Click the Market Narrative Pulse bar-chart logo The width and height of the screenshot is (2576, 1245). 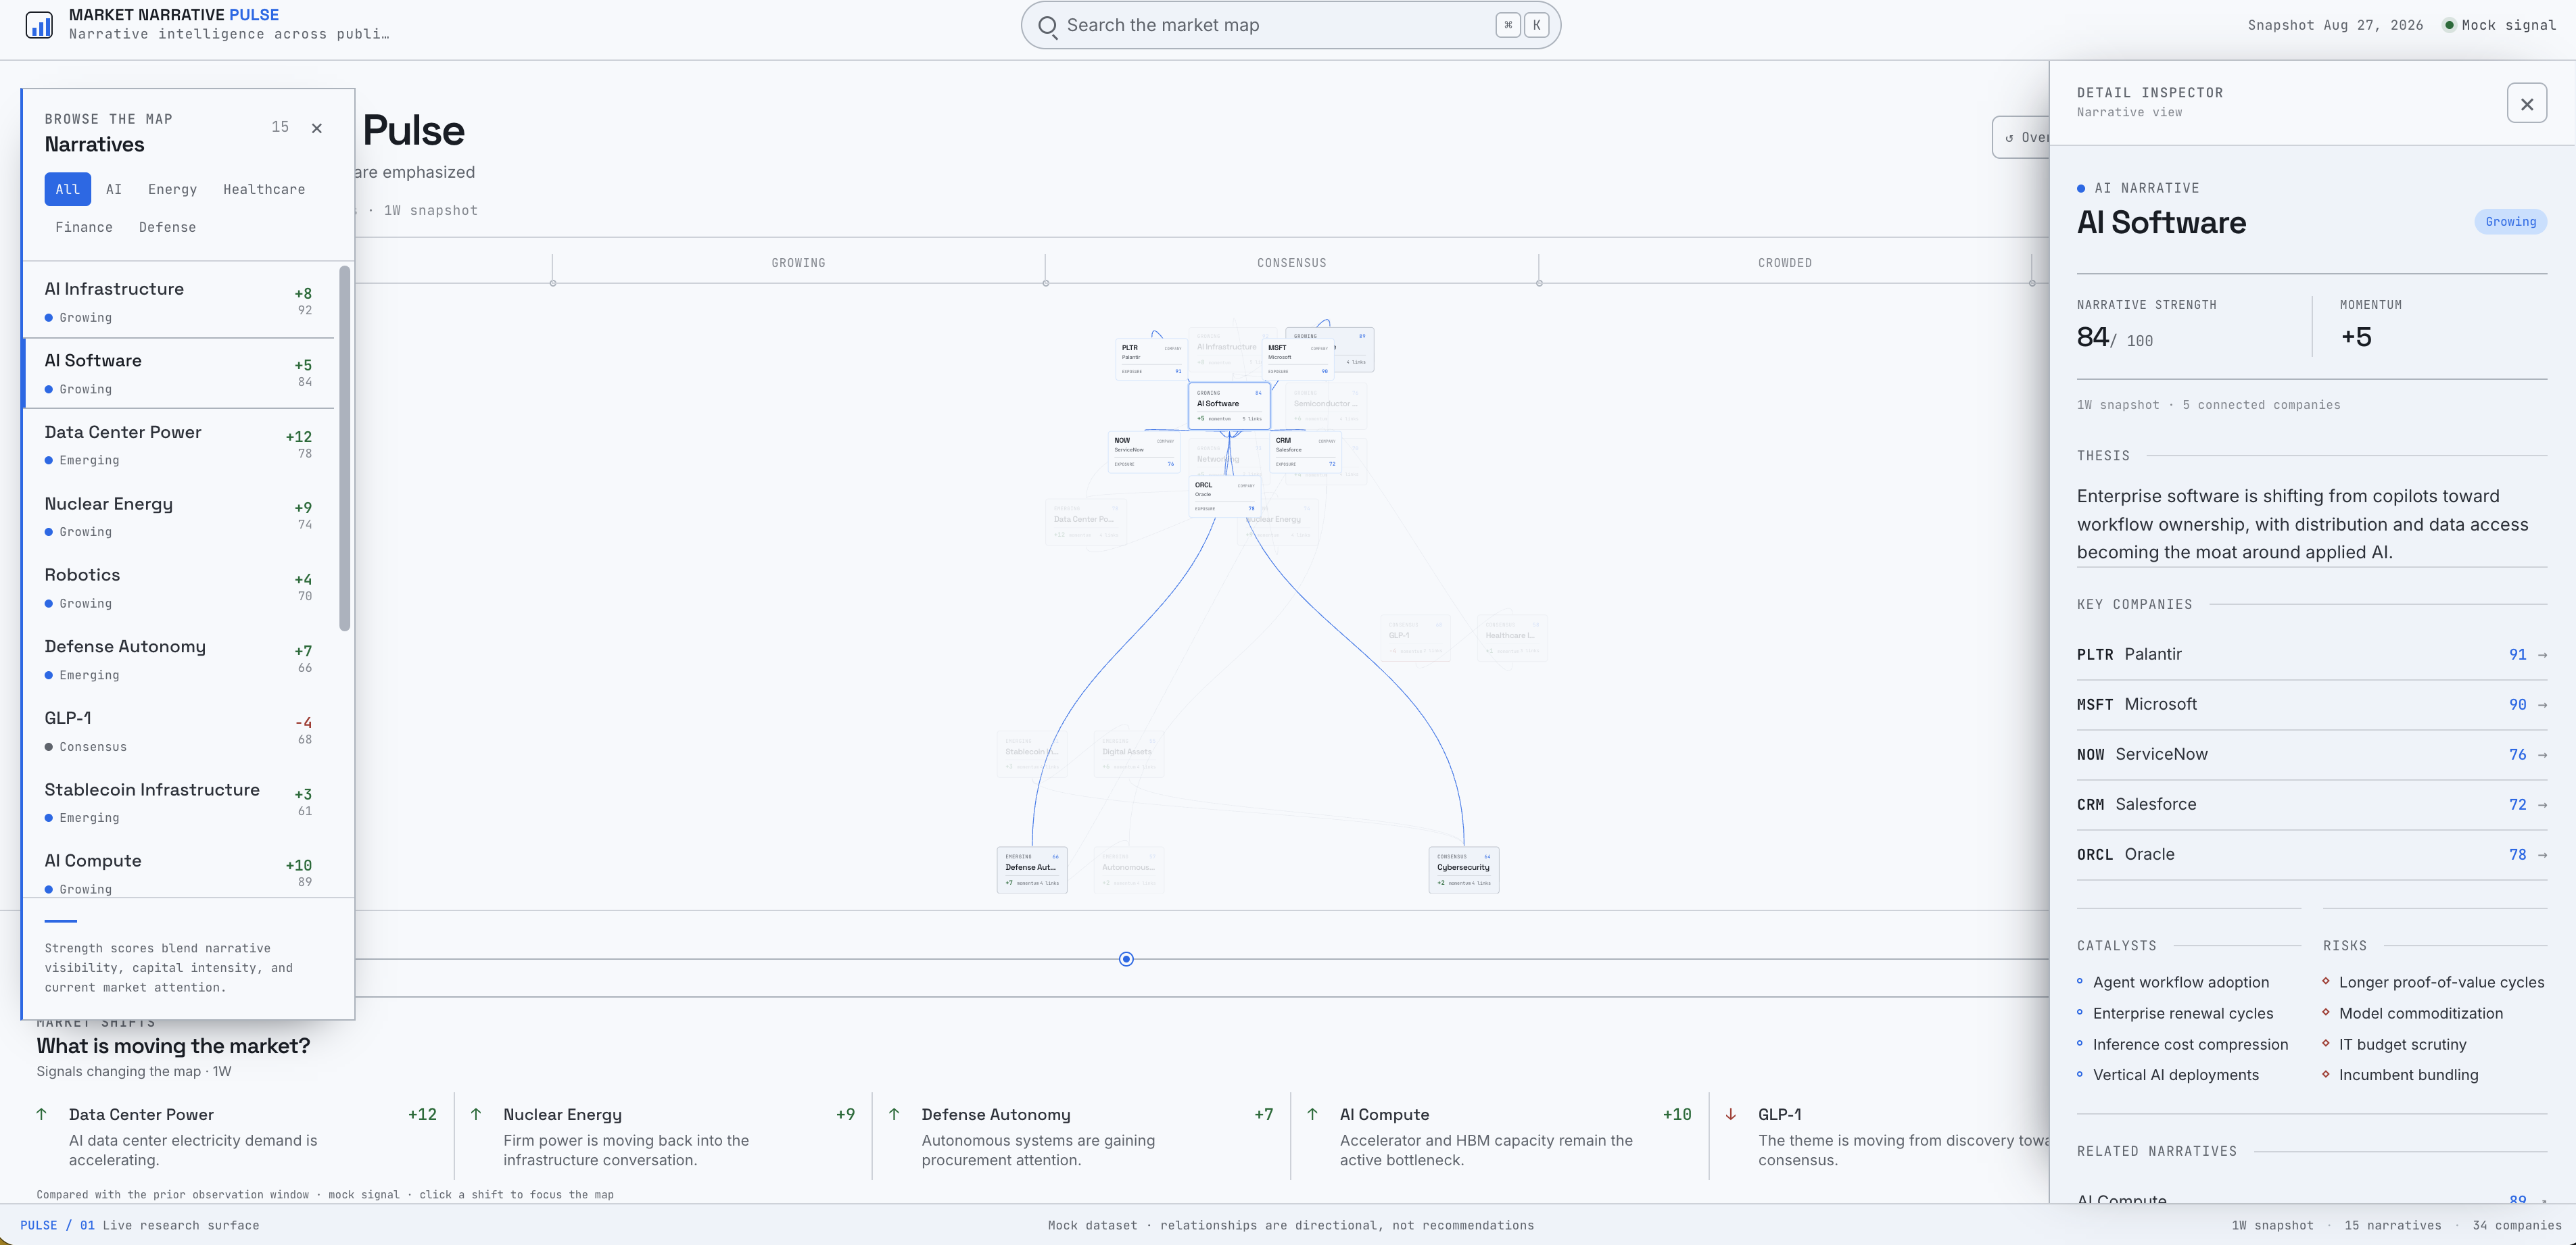[x=39, y=25]
